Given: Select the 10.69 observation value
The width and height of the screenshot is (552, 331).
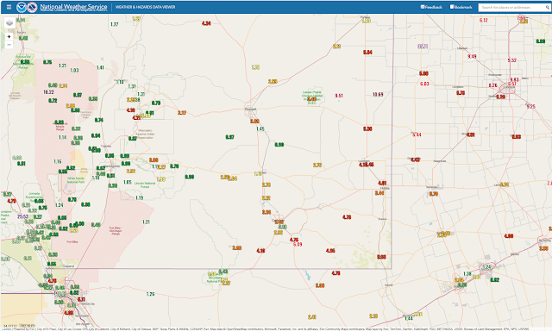Looking at the screenshot, I should tap(378, 95).
